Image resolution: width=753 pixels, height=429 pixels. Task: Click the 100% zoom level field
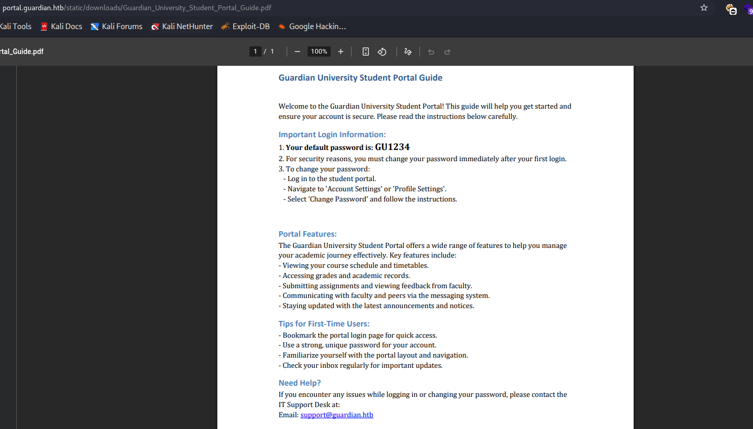click(319, 52)
